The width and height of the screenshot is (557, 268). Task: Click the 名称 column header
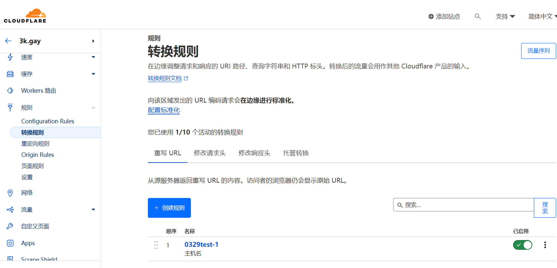[x=190, y=231]
